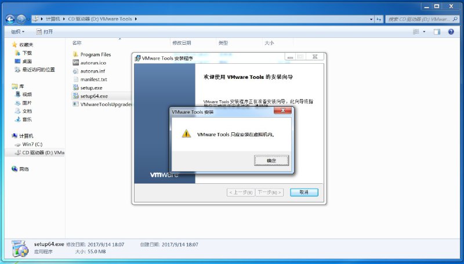The width and height of the screenshot is (464, 264).
Task: Open Explorer help question mark icon
Action: tap(451, 32)
